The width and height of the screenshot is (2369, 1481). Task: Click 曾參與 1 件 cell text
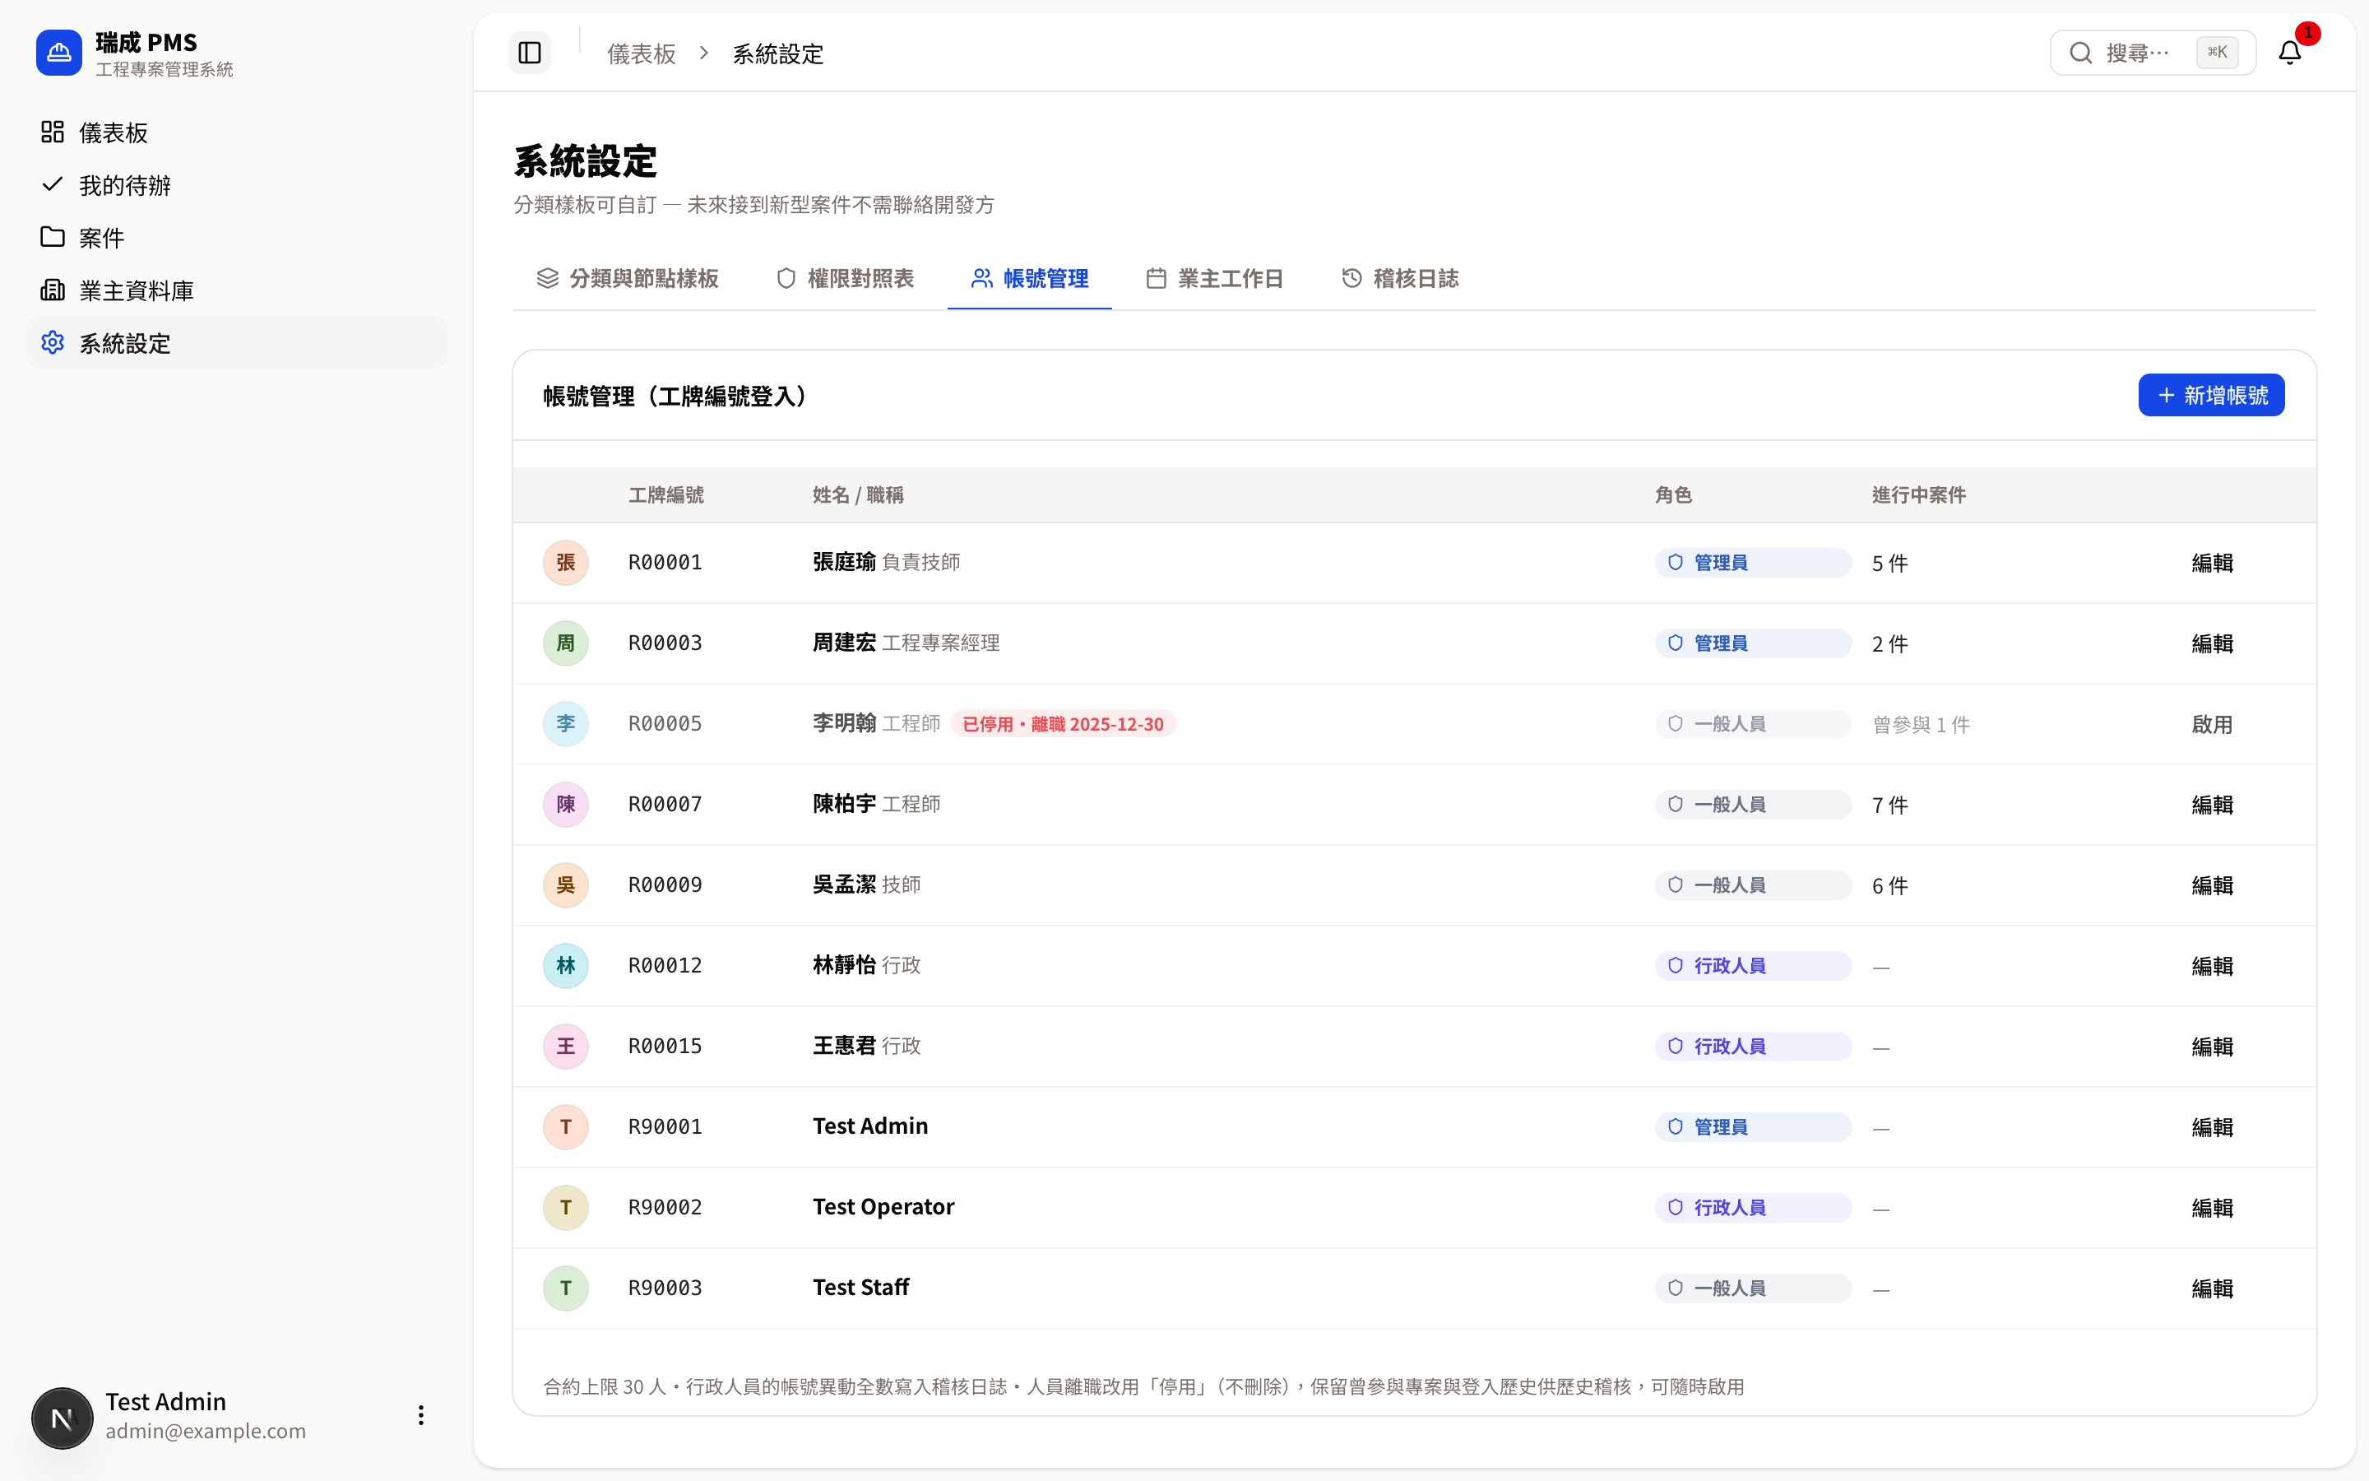[1921, 725]
